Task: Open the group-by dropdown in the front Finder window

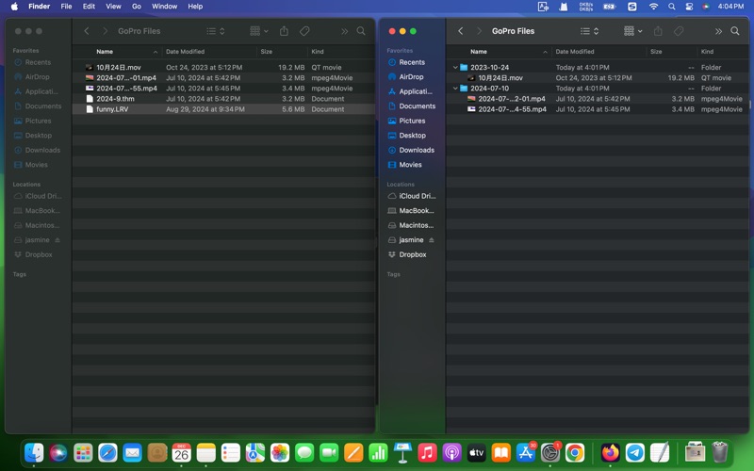Action: [631, 31]
